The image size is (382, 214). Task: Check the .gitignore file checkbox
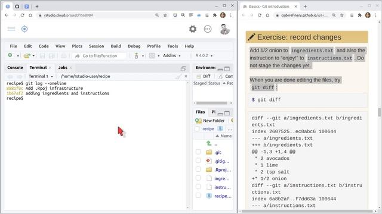pos(198,160)
